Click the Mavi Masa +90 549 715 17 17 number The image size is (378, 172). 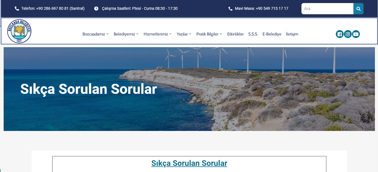click(x=261, y=9)
